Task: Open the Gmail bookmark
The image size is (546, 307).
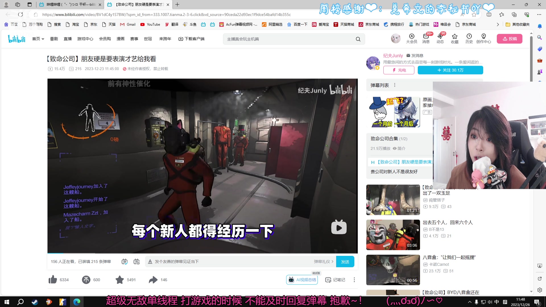Action: [x=128, y=24]
